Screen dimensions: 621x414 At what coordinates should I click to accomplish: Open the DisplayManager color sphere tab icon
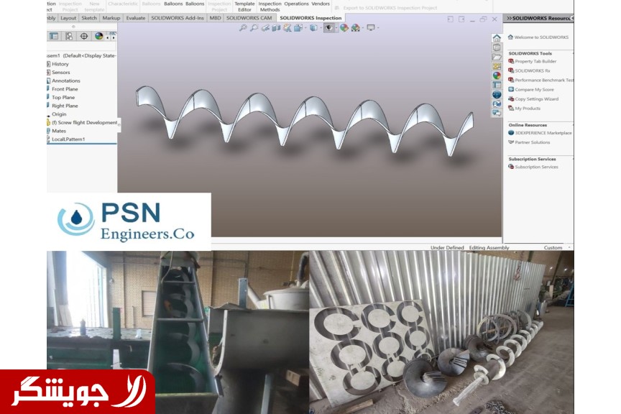coord(98,36)
